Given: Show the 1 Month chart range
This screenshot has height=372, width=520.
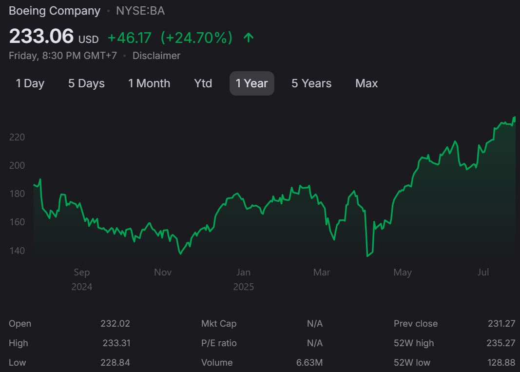Looking at the screenshot, I should (149, 83).
